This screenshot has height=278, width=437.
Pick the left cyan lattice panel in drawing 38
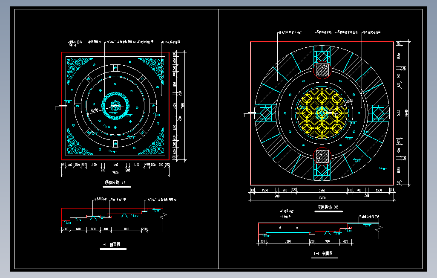266,113
